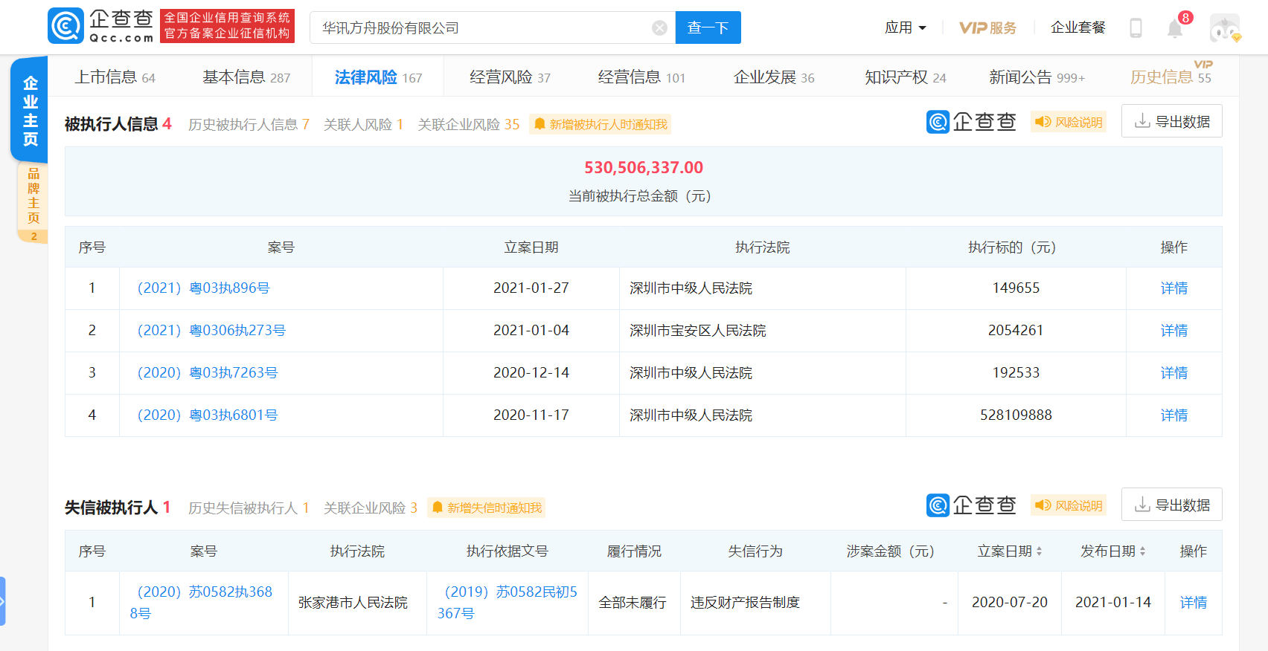
Task: Switch to 企业发展 tab
Action: pos(774,77)
